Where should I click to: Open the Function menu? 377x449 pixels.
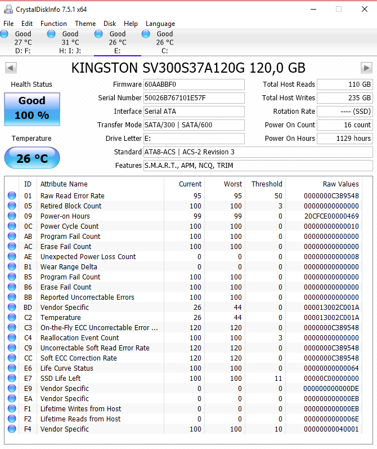[53, 24]
